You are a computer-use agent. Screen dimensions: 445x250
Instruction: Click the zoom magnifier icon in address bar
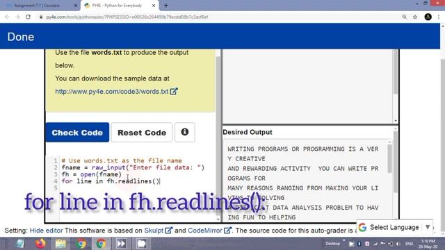(405, 17)
